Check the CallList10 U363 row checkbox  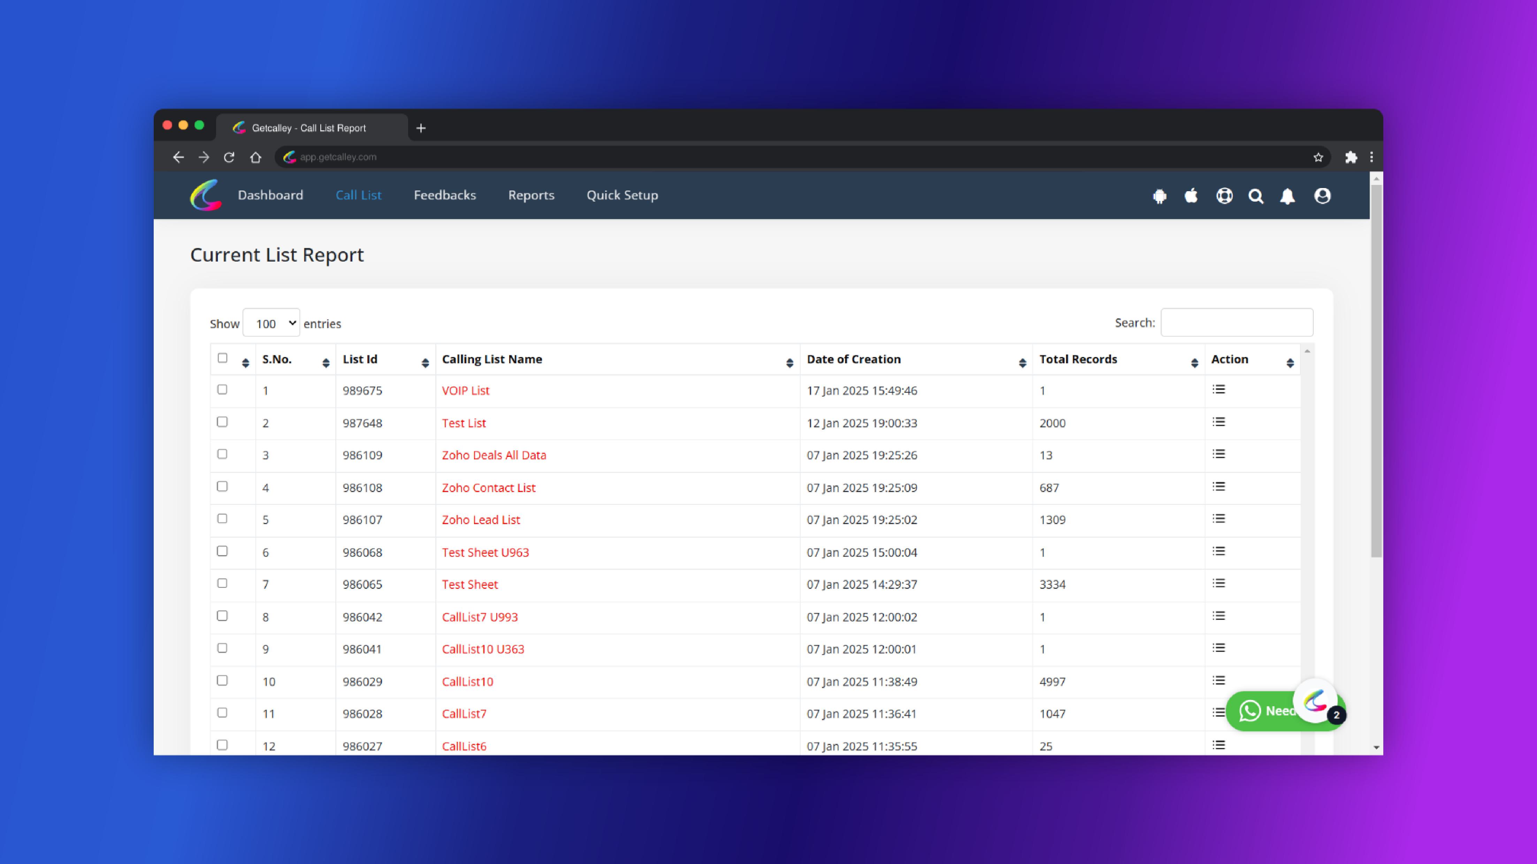pos(223,648)
